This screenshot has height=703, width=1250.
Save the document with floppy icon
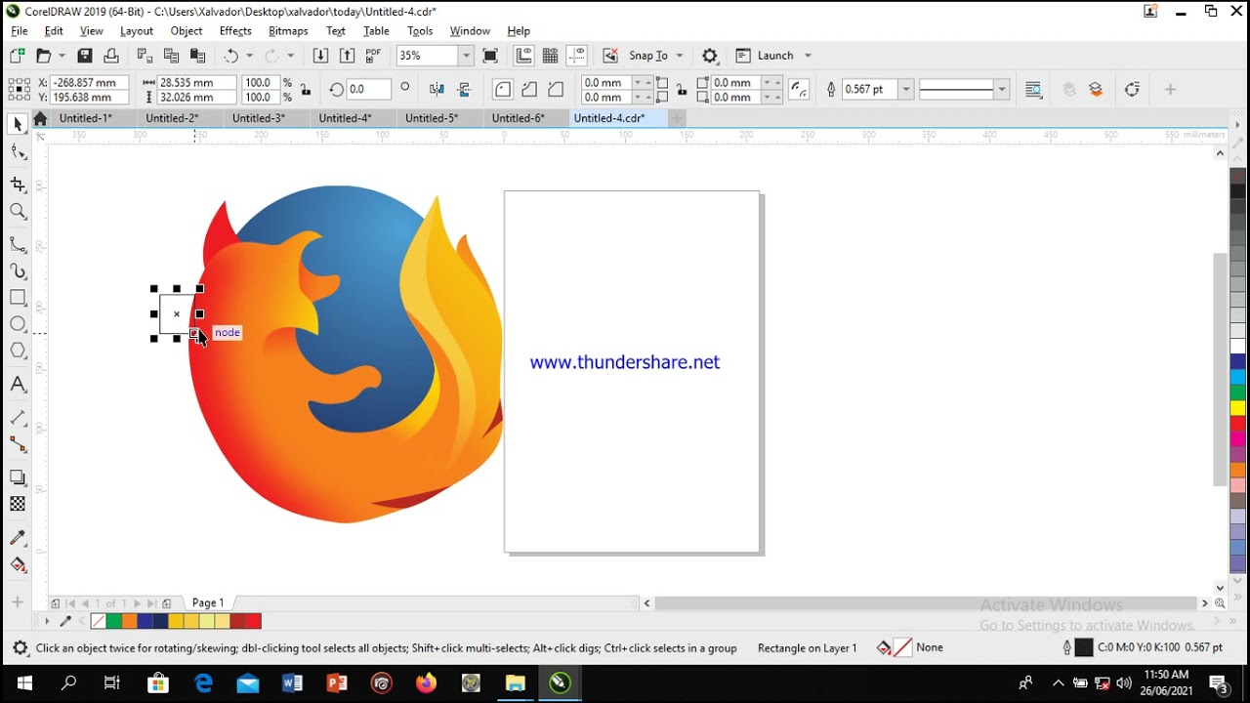coord(85,56)
